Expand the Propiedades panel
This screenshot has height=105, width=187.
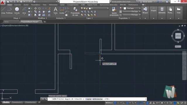[x=124, y=18]
